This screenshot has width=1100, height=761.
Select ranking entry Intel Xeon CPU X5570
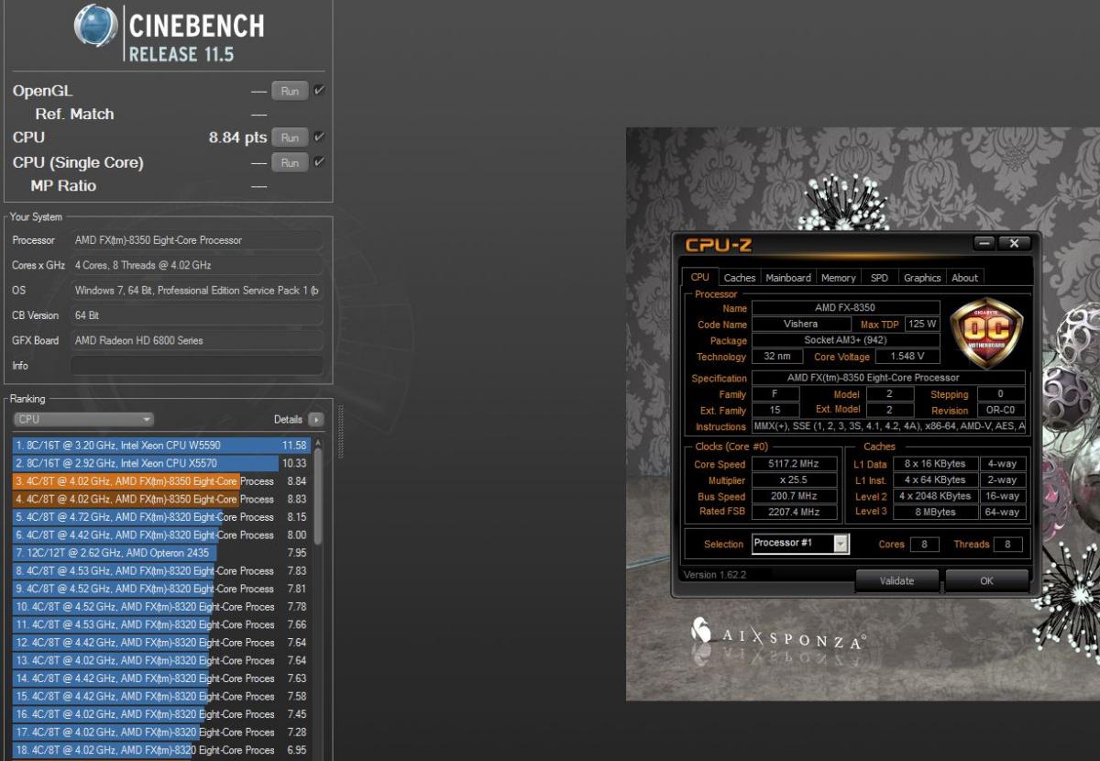click(x=161, y=463)
